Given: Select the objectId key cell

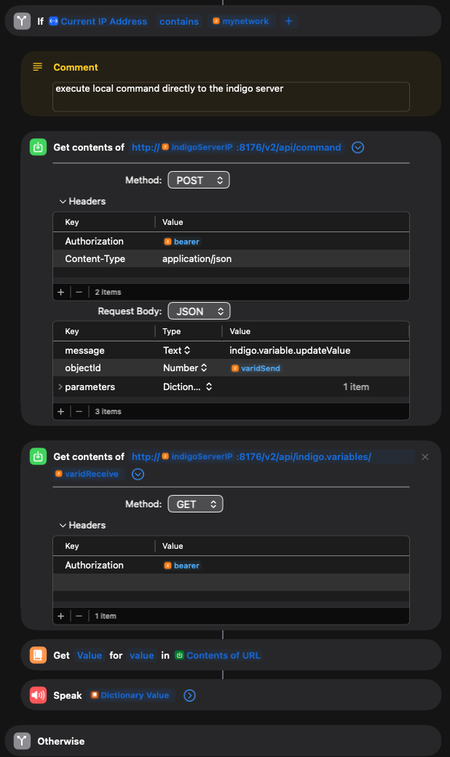Looking at the screenshot, I should 83,368.
